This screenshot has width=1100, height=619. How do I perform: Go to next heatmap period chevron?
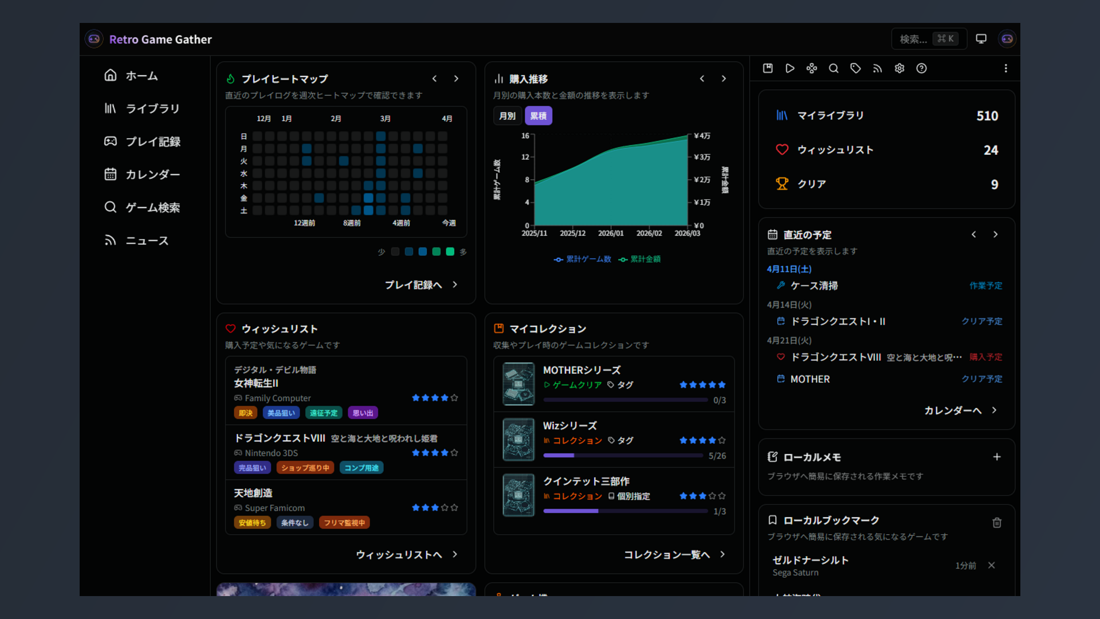(x=456, y=79)
